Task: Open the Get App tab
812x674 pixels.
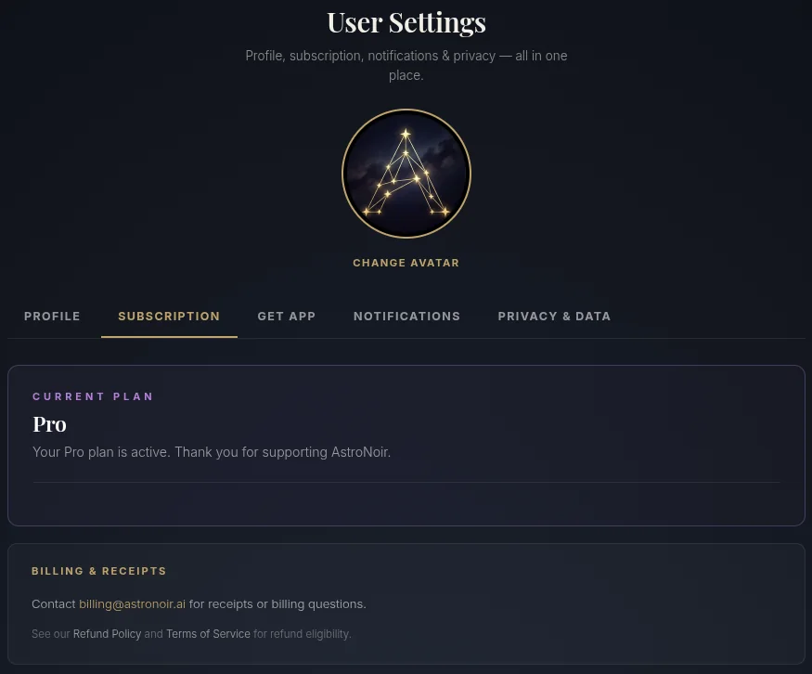Action: point(287,316)
